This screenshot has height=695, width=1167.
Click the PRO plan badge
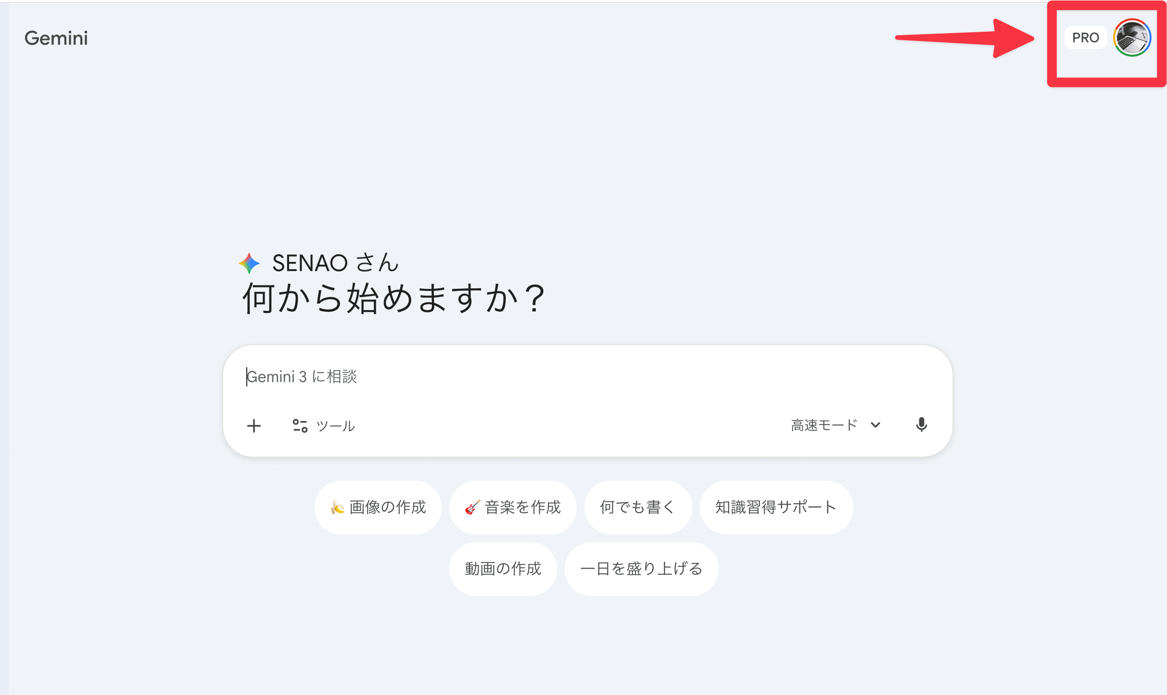[1085, 38]
